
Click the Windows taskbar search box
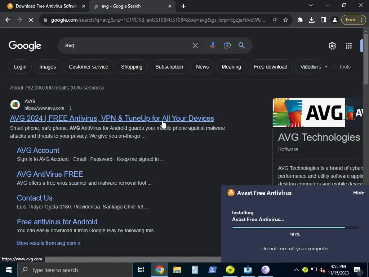pyautogui.click(x=75, y=270)
